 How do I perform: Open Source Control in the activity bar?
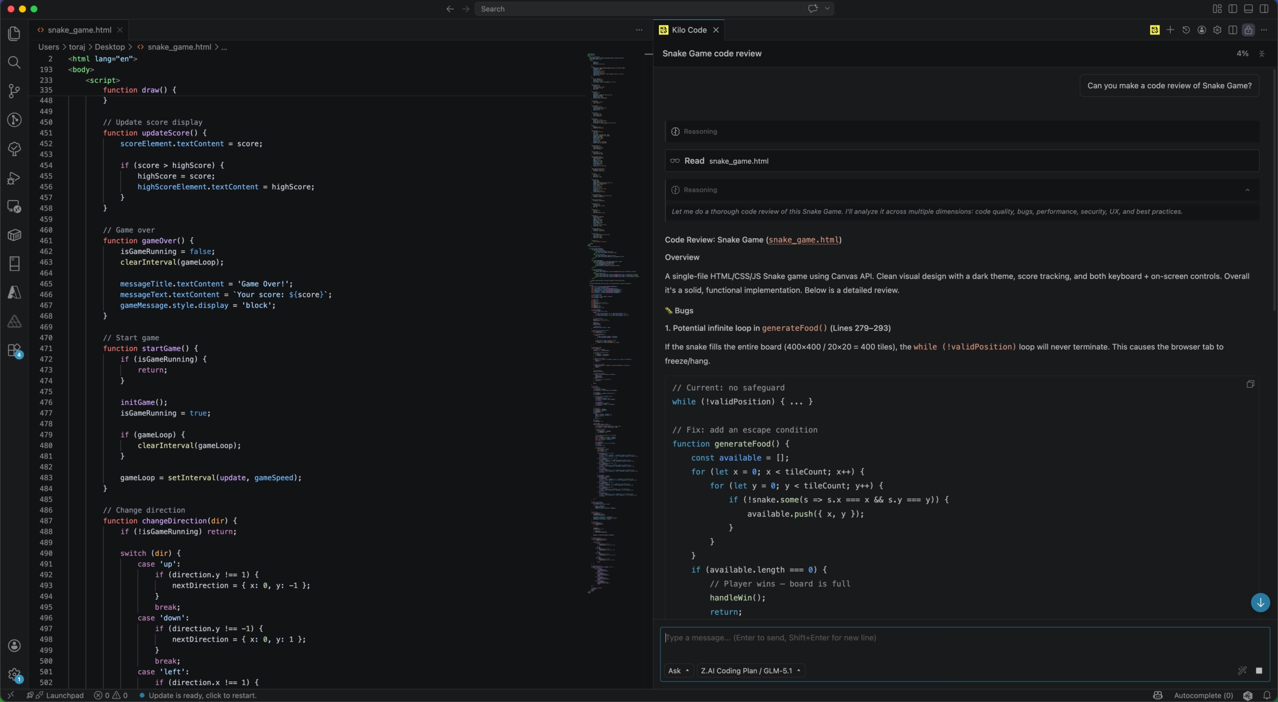point(14,91)
